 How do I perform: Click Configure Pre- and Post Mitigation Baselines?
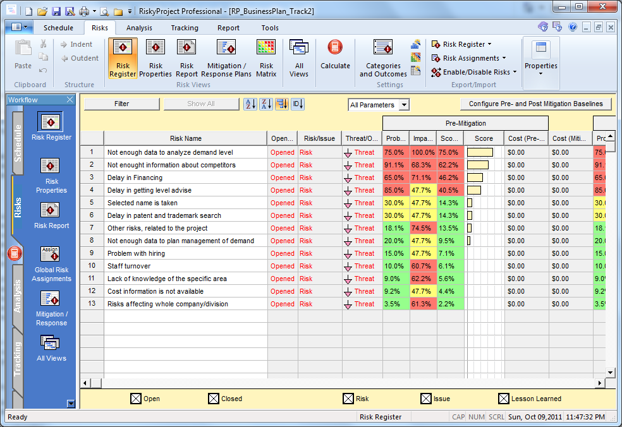[535, 104]
